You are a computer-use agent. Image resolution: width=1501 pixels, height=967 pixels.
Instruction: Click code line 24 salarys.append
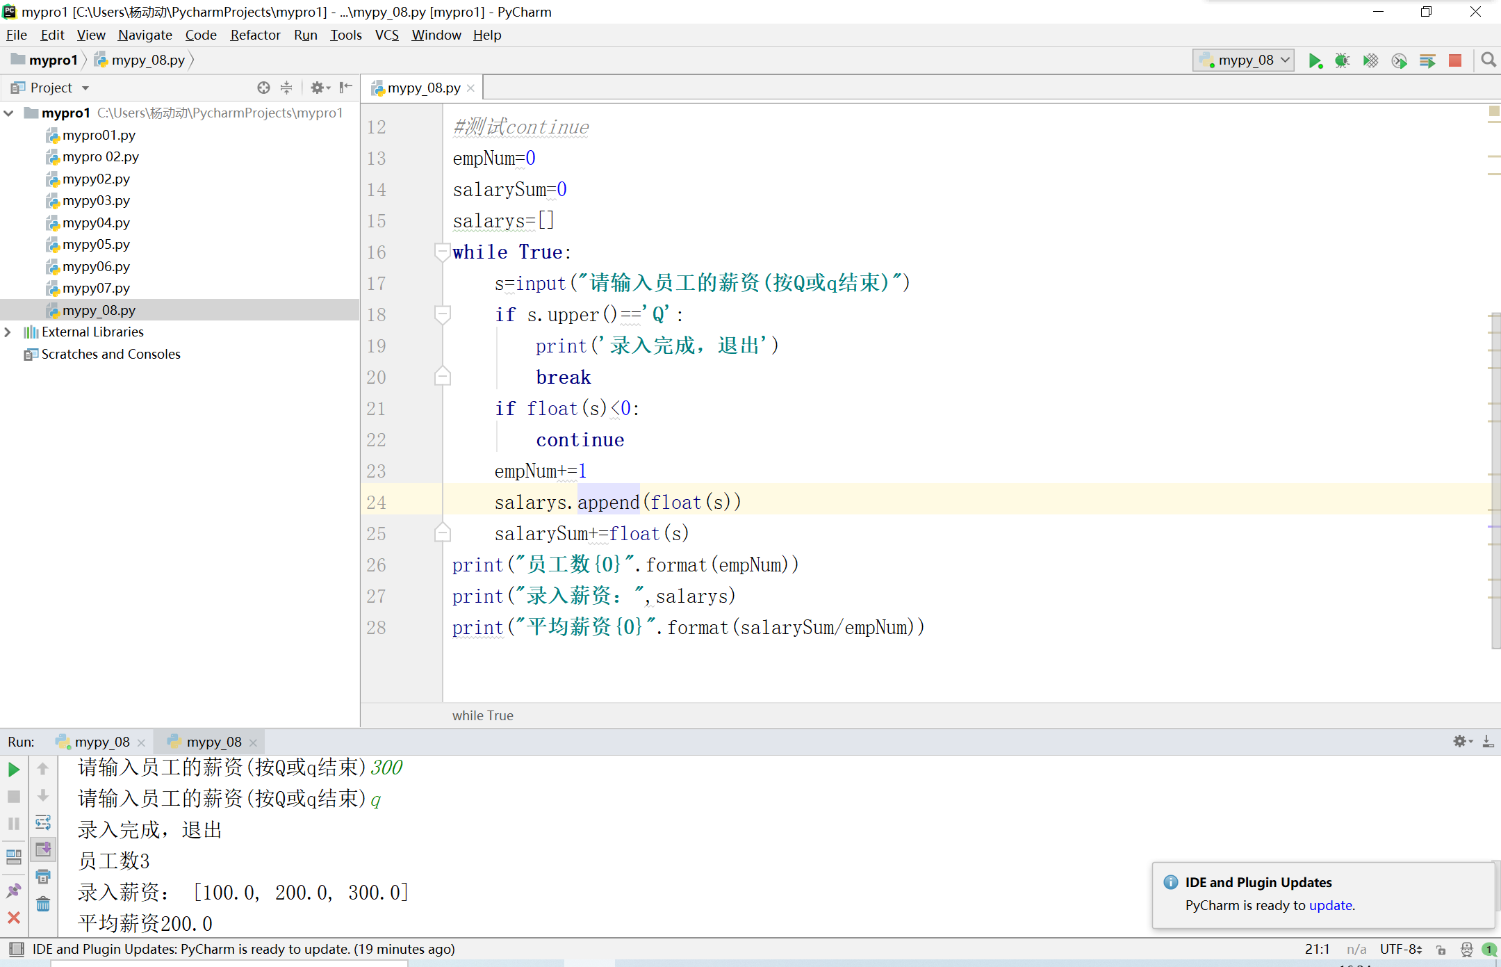tap(618, 502)
